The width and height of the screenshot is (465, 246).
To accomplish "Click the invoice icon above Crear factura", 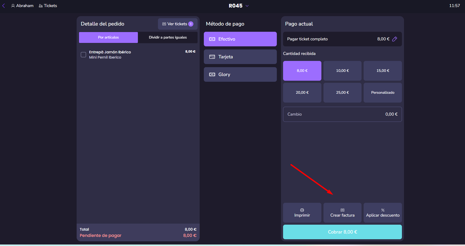I will pos(342,210).
